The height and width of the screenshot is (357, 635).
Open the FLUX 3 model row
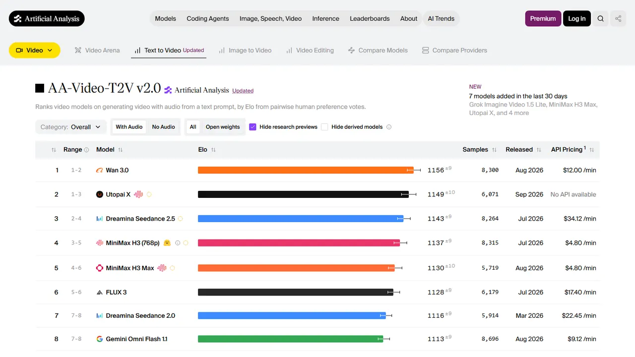[317, 292]
